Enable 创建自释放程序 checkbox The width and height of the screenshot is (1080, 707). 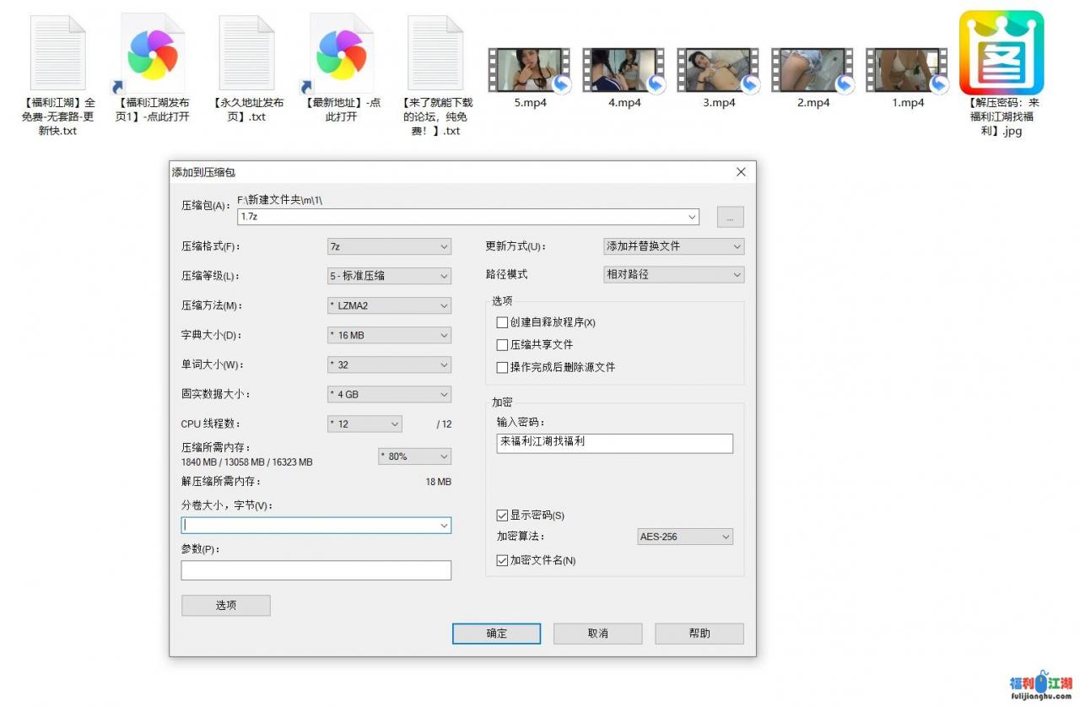click(x=503, y=322)
